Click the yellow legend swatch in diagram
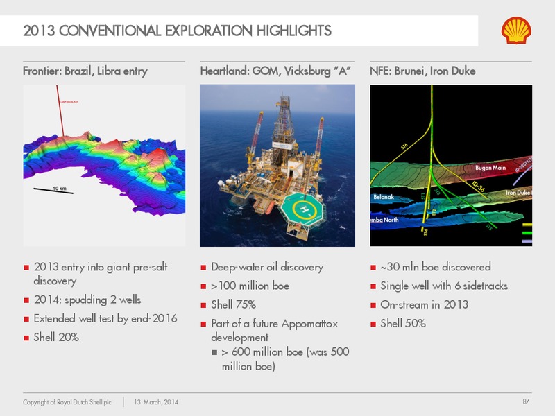 coord(527,225)
